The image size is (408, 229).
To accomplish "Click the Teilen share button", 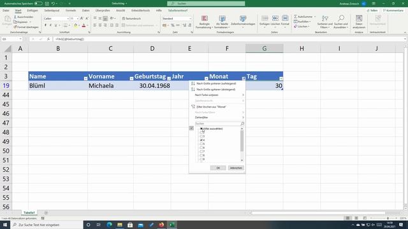I will click(372, 10).
